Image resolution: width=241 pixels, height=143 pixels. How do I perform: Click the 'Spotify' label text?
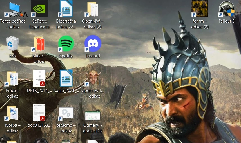66,56
